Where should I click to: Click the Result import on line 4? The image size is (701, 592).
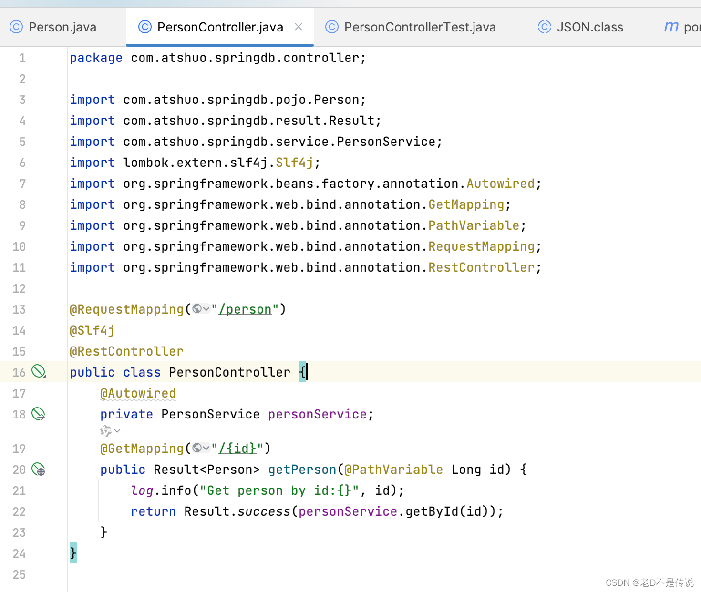tap(226, 121)
